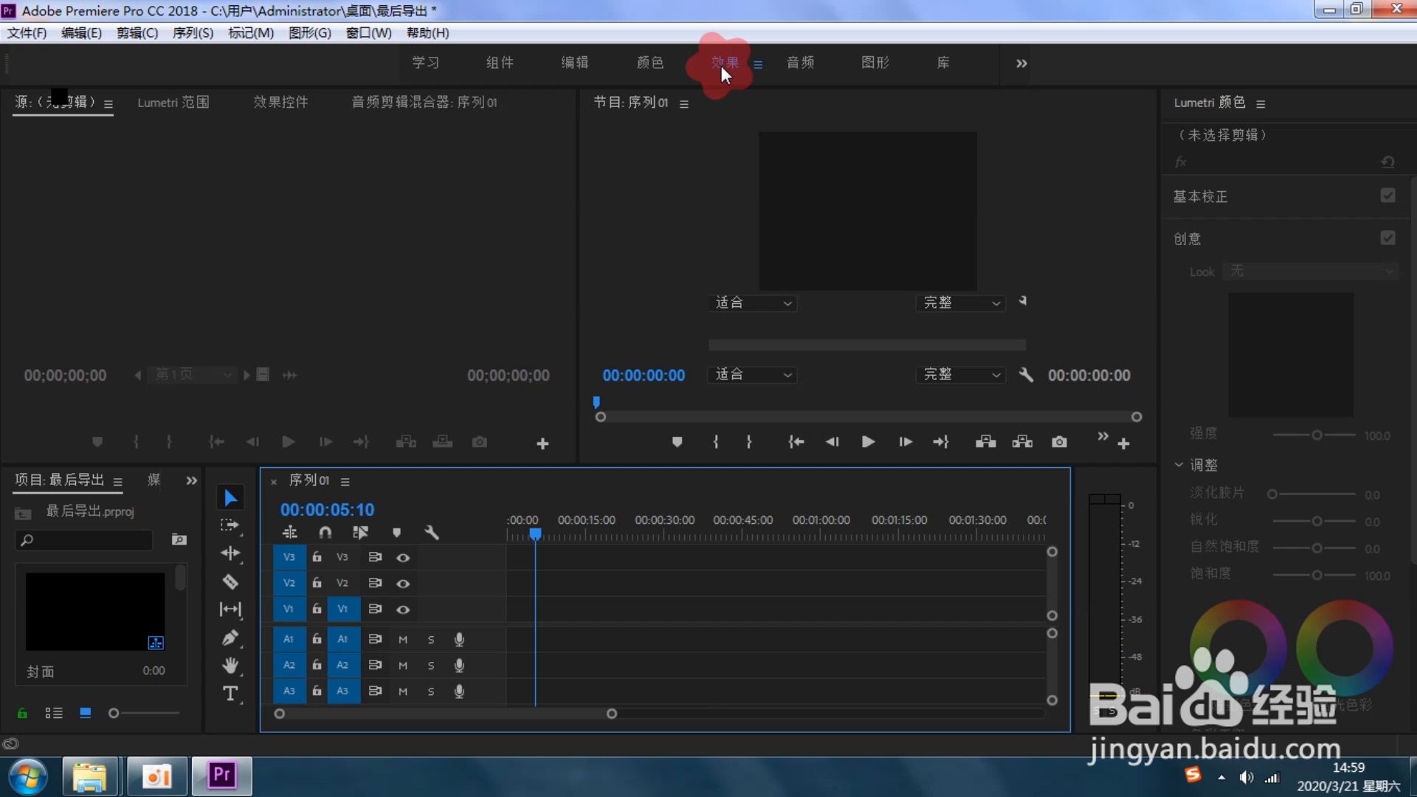The height and width of the screenshot is (797, 1417).
Task: Toggle timeline snap magnet icon
Action: point(325,533)
